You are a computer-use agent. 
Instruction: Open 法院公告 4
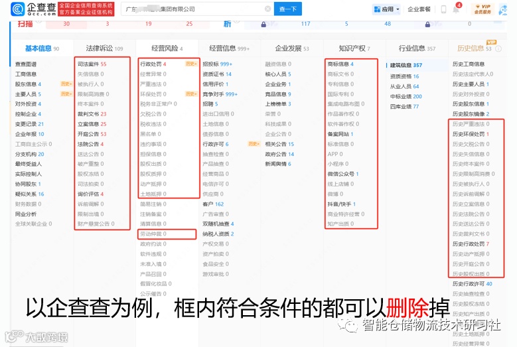[x=91, y=144]
